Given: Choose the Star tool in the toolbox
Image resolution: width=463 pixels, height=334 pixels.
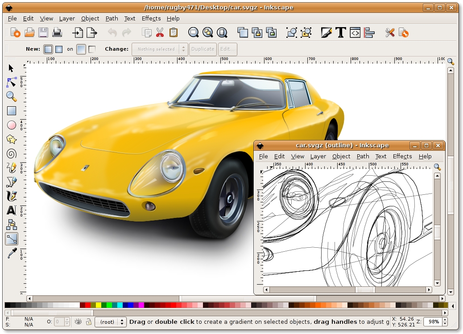Looking at the screenshot, I should 11,139.
